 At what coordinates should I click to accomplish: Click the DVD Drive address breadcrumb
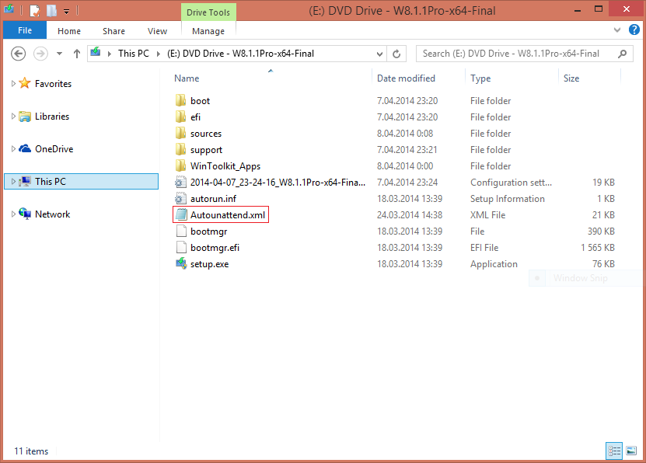coord(241,54)
